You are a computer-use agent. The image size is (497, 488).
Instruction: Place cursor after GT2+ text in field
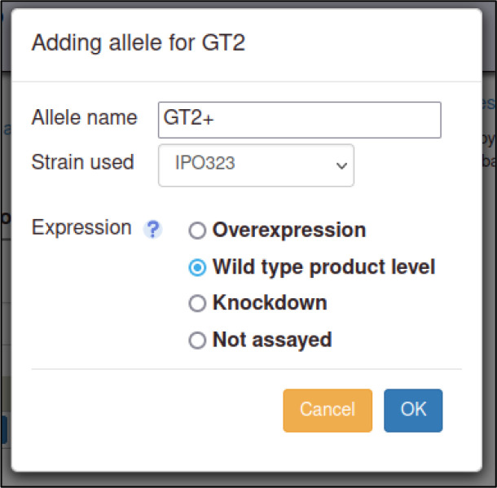pos(216,118)
